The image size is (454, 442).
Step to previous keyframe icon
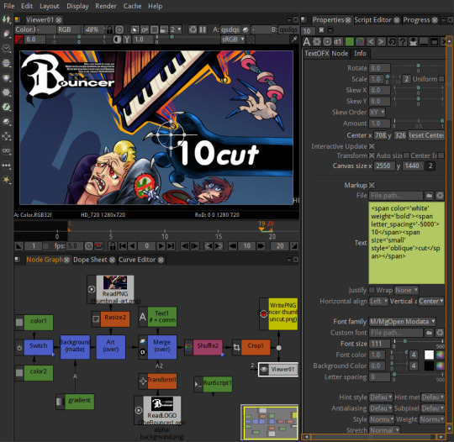pos(209,246)
